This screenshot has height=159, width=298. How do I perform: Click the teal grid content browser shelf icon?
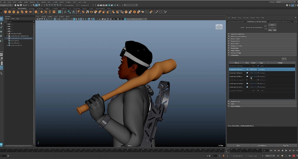[x=59, y=12]
